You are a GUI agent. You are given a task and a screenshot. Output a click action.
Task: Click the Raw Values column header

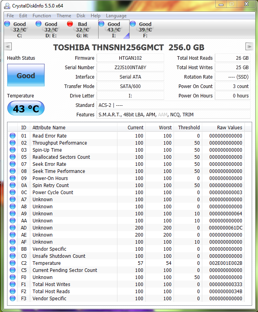pyautogui.click(x=229, y=127)
